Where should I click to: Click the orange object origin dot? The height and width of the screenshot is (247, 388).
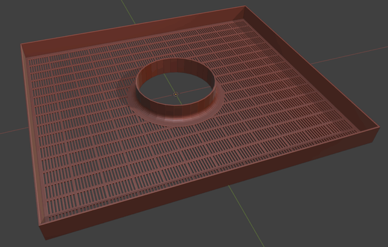(x=176, y=94)
